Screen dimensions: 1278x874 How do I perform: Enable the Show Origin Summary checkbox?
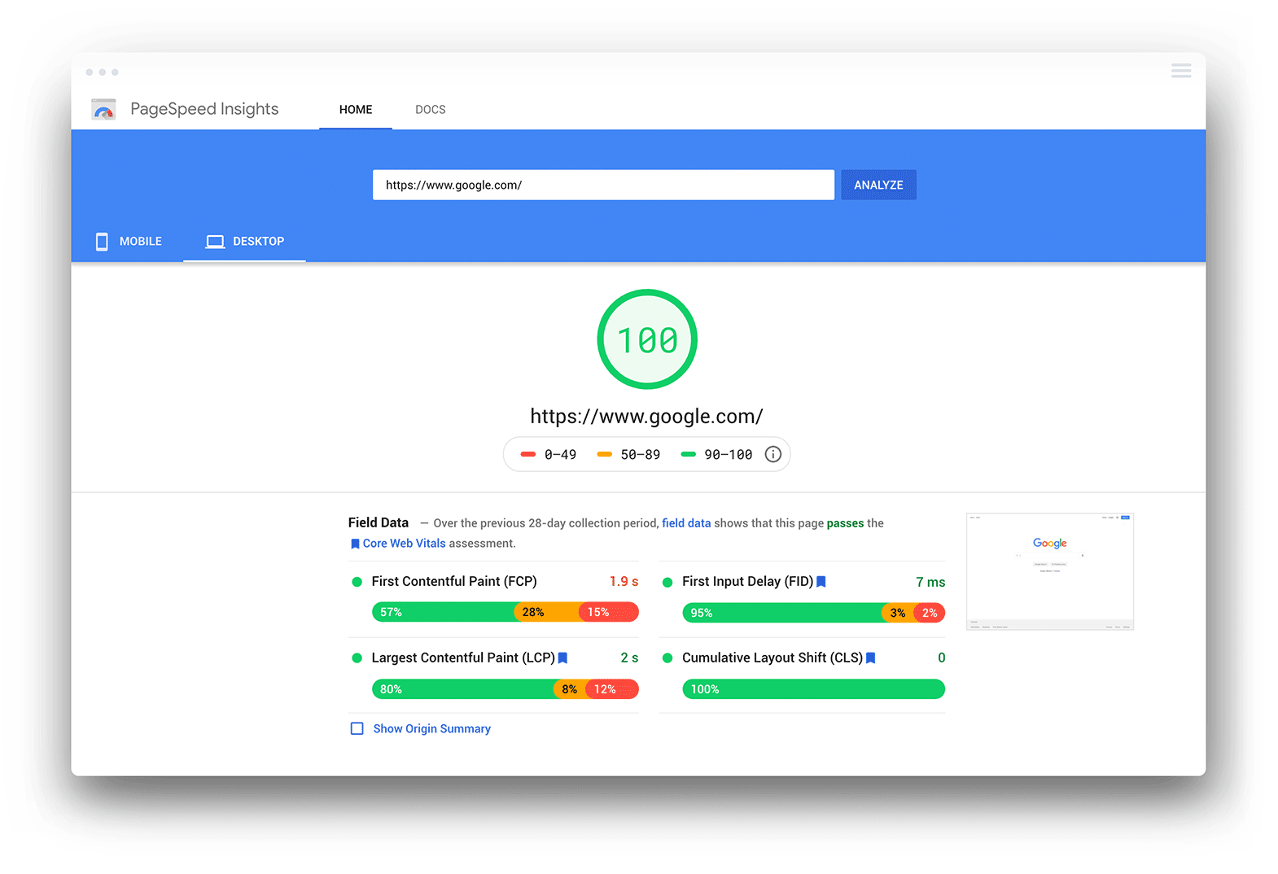pyautogui.click(x=357, y=728)
